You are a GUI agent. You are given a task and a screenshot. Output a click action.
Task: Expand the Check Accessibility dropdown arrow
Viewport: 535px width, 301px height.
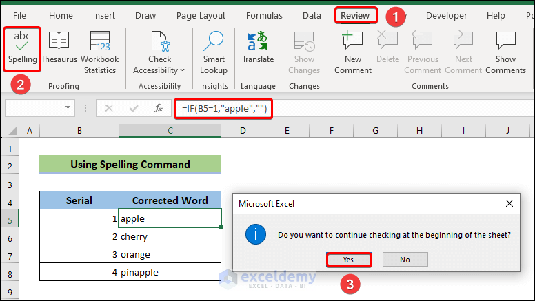click(182, 70)
